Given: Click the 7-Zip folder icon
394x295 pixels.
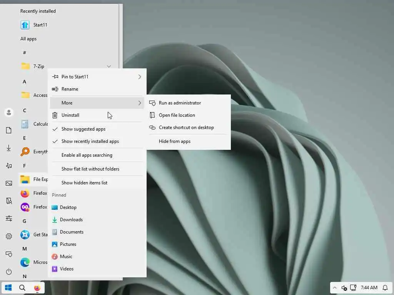Looking at the screenshot, I should coord(25,66).
